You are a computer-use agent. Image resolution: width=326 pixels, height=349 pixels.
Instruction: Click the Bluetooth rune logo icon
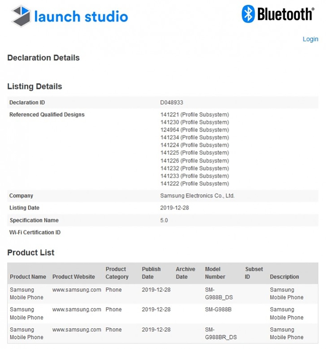(248, 14)
